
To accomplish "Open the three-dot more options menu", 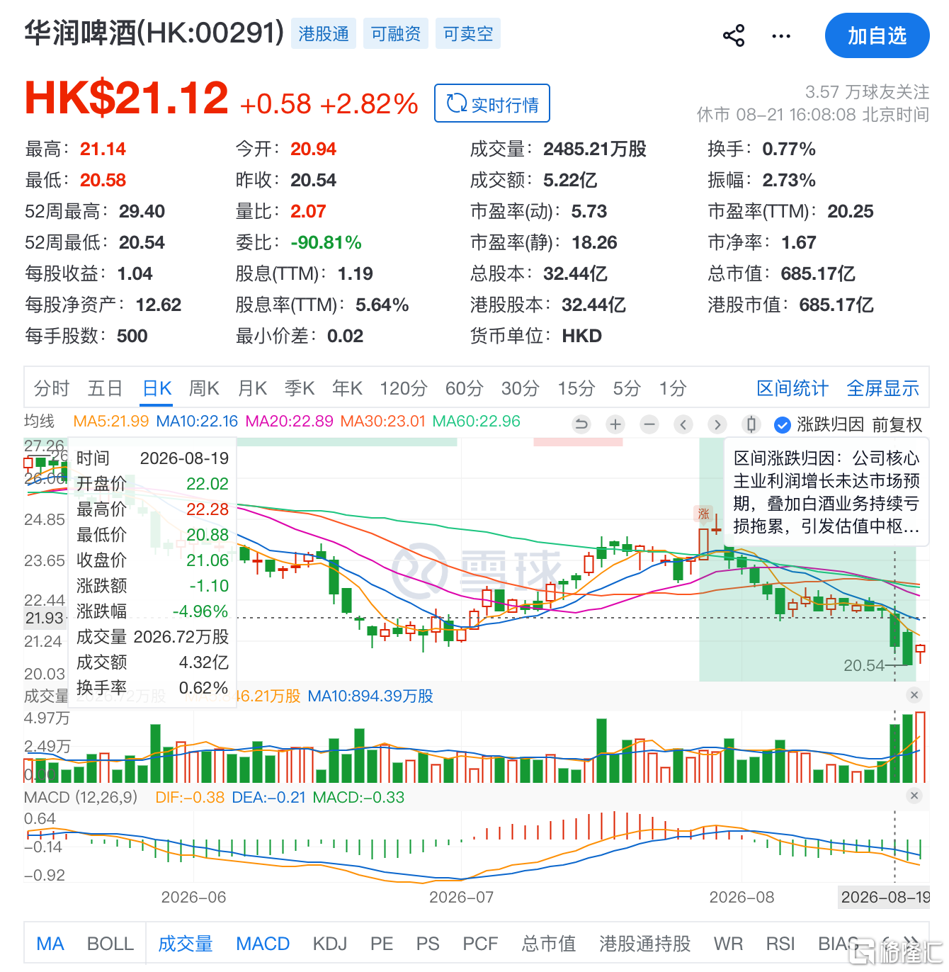I will 781,35.
